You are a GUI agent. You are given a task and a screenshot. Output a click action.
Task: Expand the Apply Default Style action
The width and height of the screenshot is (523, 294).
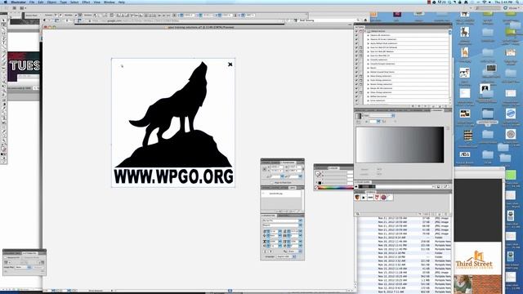coord(369,43)
